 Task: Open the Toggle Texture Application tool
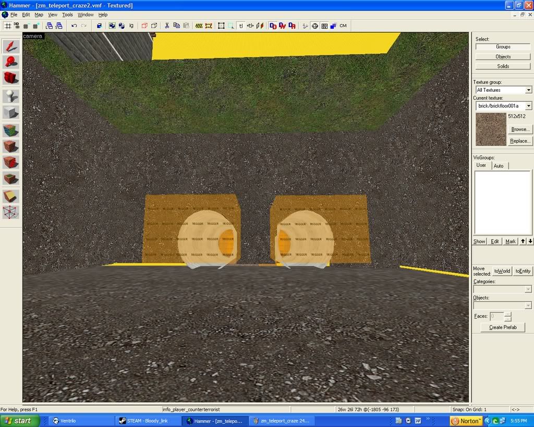(x=11, y=130)
